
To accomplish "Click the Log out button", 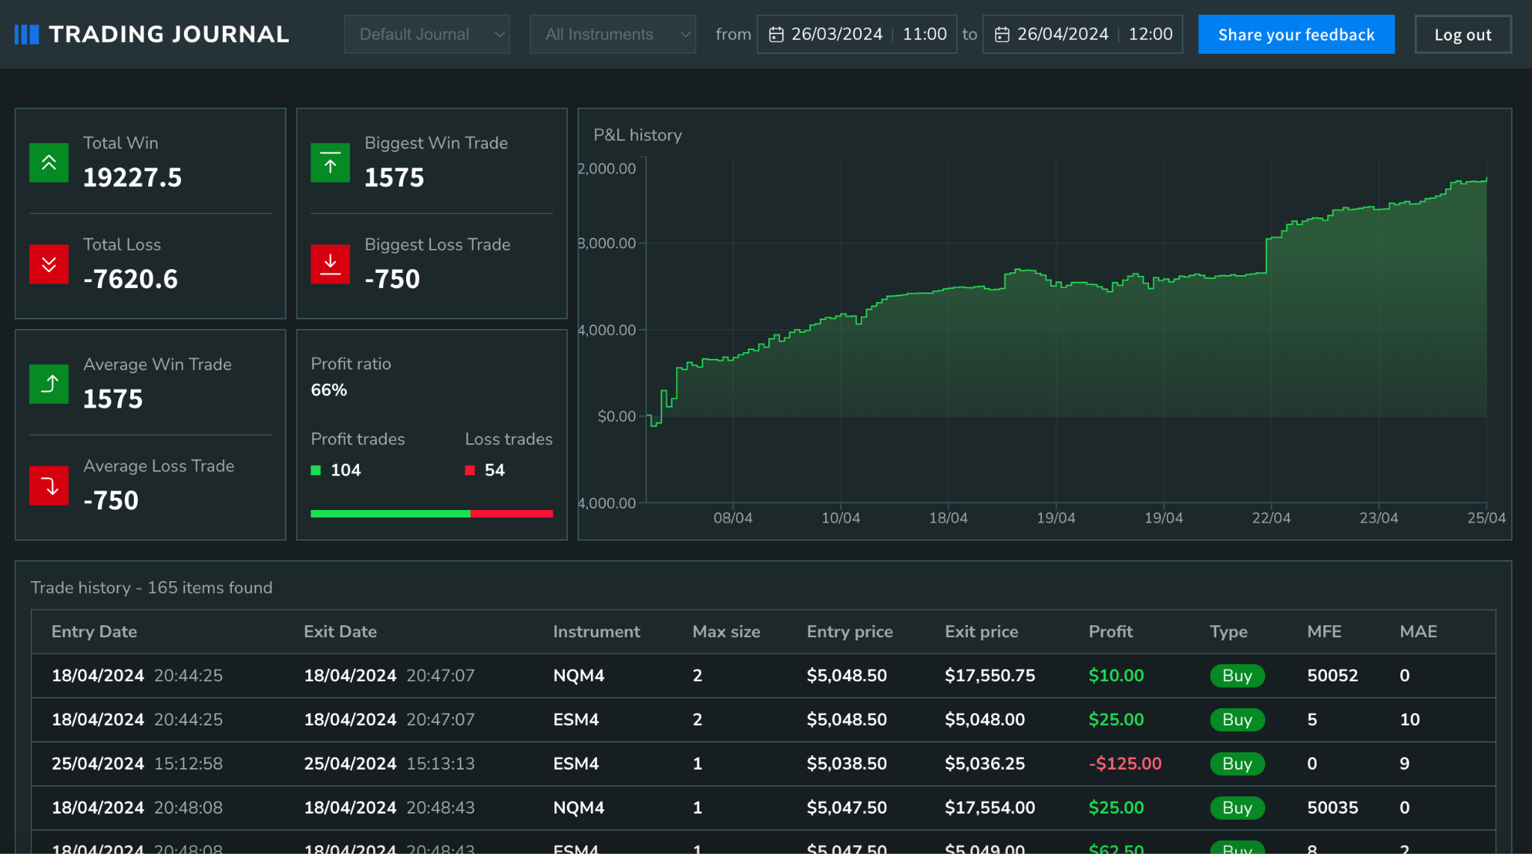I will [x=1462, y=34].
